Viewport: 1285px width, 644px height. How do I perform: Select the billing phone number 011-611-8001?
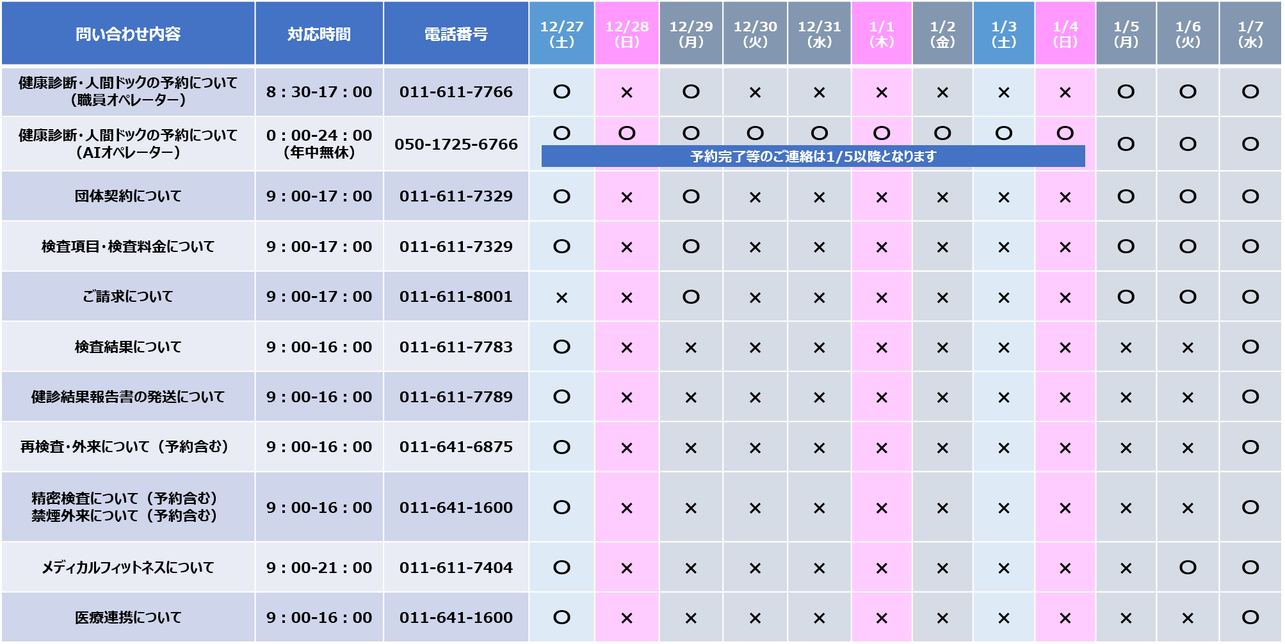coord(456,297)
